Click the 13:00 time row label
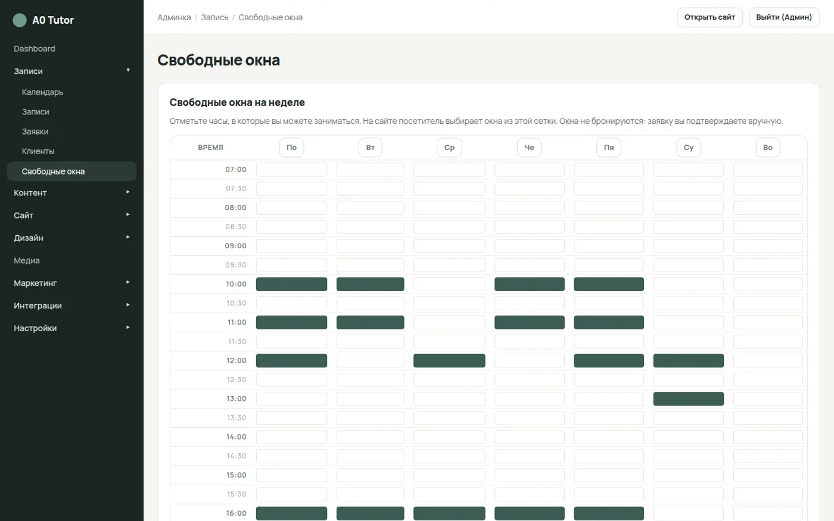 [236, 398]
